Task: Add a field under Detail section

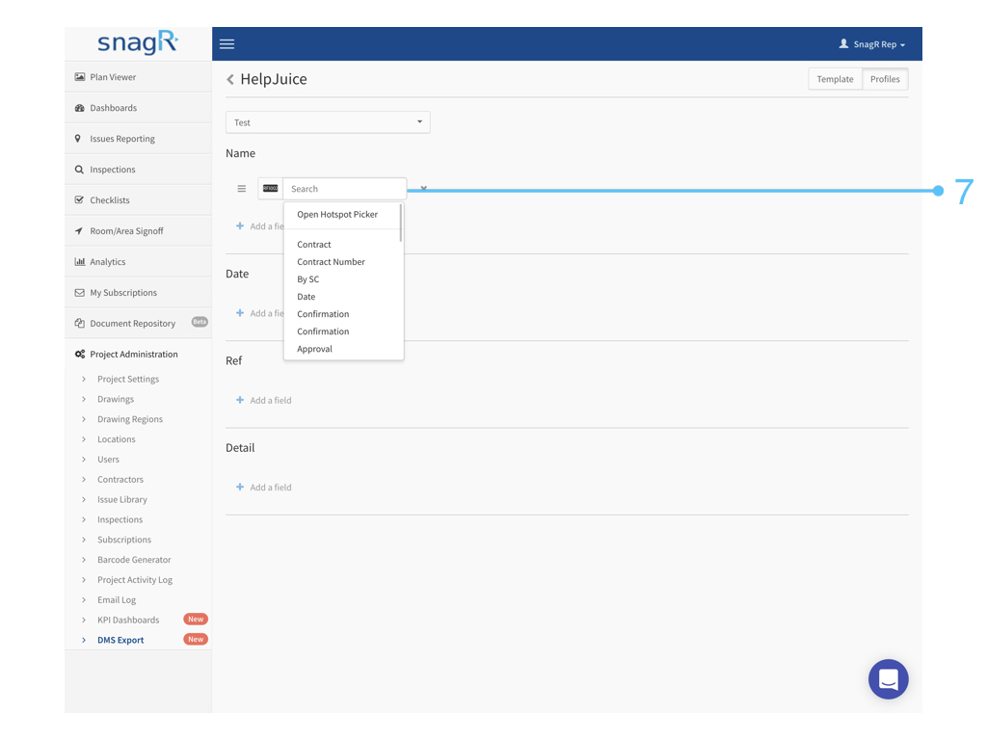Action: [x=264, y=487]
